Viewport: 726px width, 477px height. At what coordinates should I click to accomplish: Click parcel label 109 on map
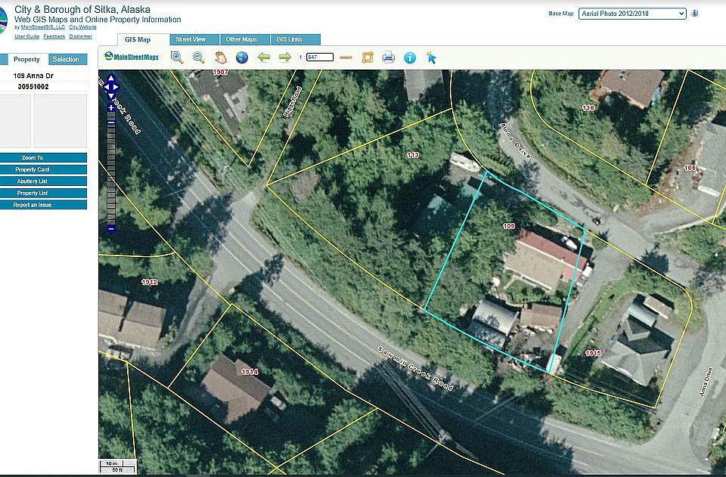pos(508,226)
